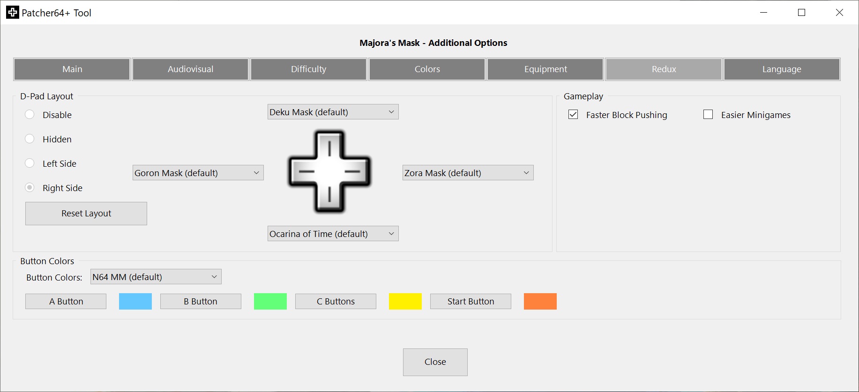Open the Audiovisual tab
The width and height of the screenshot is (859, 392).
pos(190,69)
